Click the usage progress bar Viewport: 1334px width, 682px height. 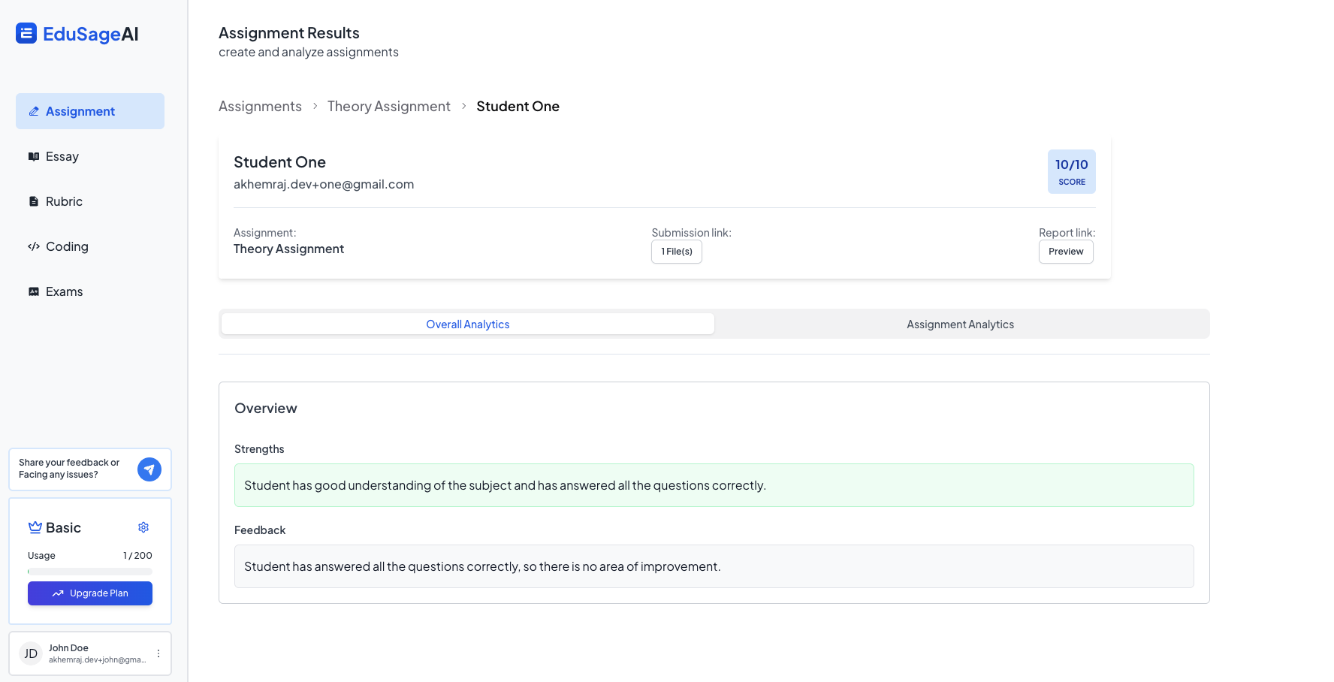[x=90, y=572]
